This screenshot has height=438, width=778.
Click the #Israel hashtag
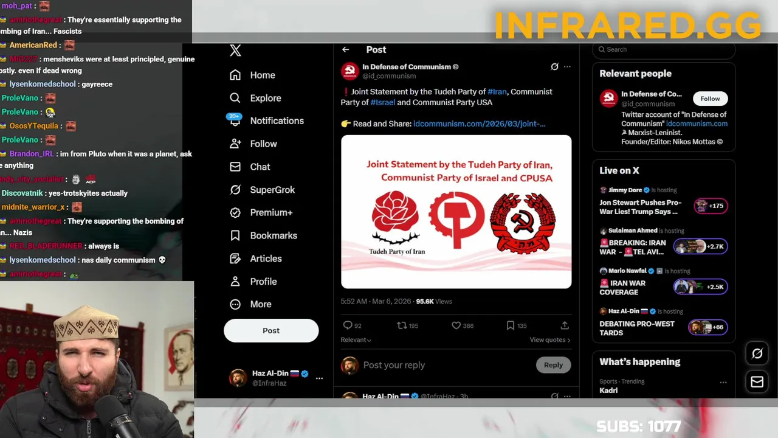pyautogui.click(x=383, y=102)
